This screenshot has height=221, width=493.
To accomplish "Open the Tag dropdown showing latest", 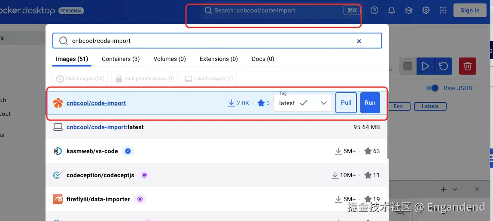I will [x=302, y=103].
